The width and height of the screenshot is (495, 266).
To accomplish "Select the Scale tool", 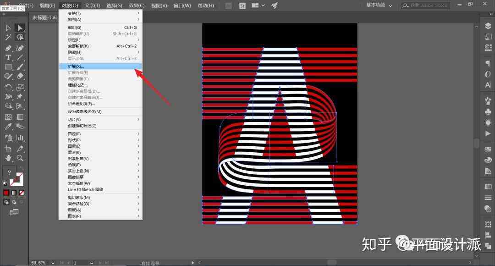I will [20, 87].
